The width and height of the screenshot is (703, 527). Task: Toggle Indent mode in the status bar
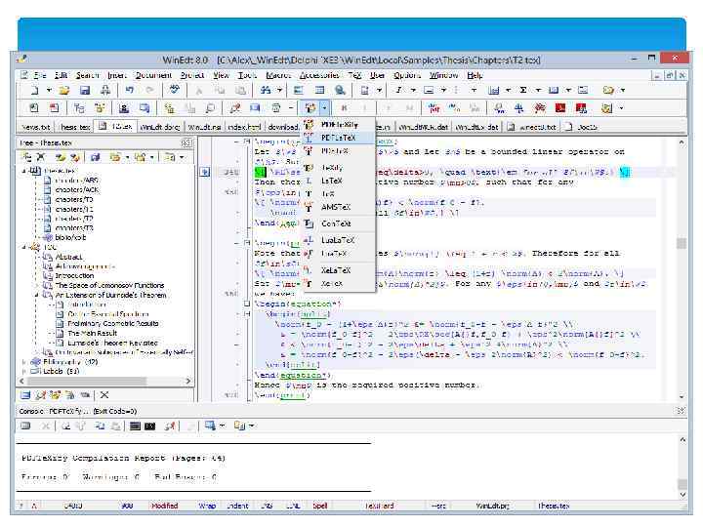point(237,506)
